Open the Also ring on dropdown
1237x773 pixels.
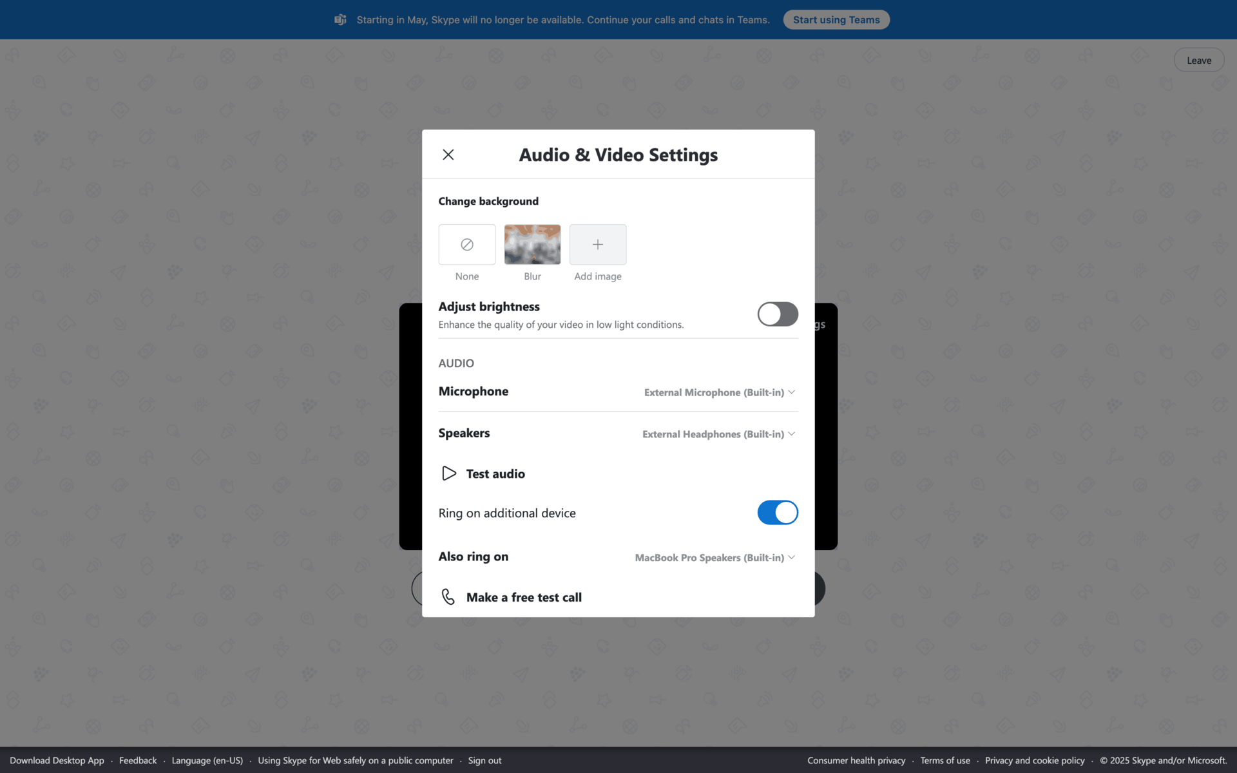[x=715, y=557]
